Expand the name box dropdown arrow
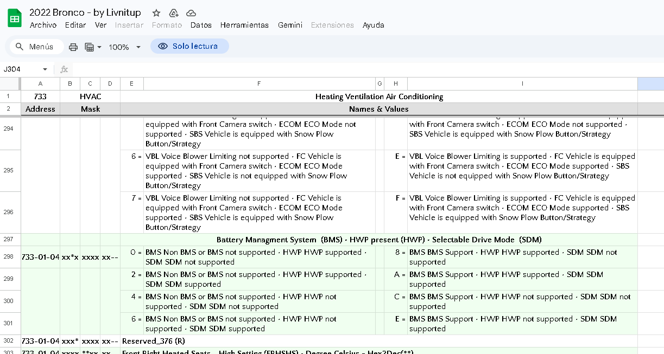This screenshot has height=354, width=664. (x=45, y=69)
